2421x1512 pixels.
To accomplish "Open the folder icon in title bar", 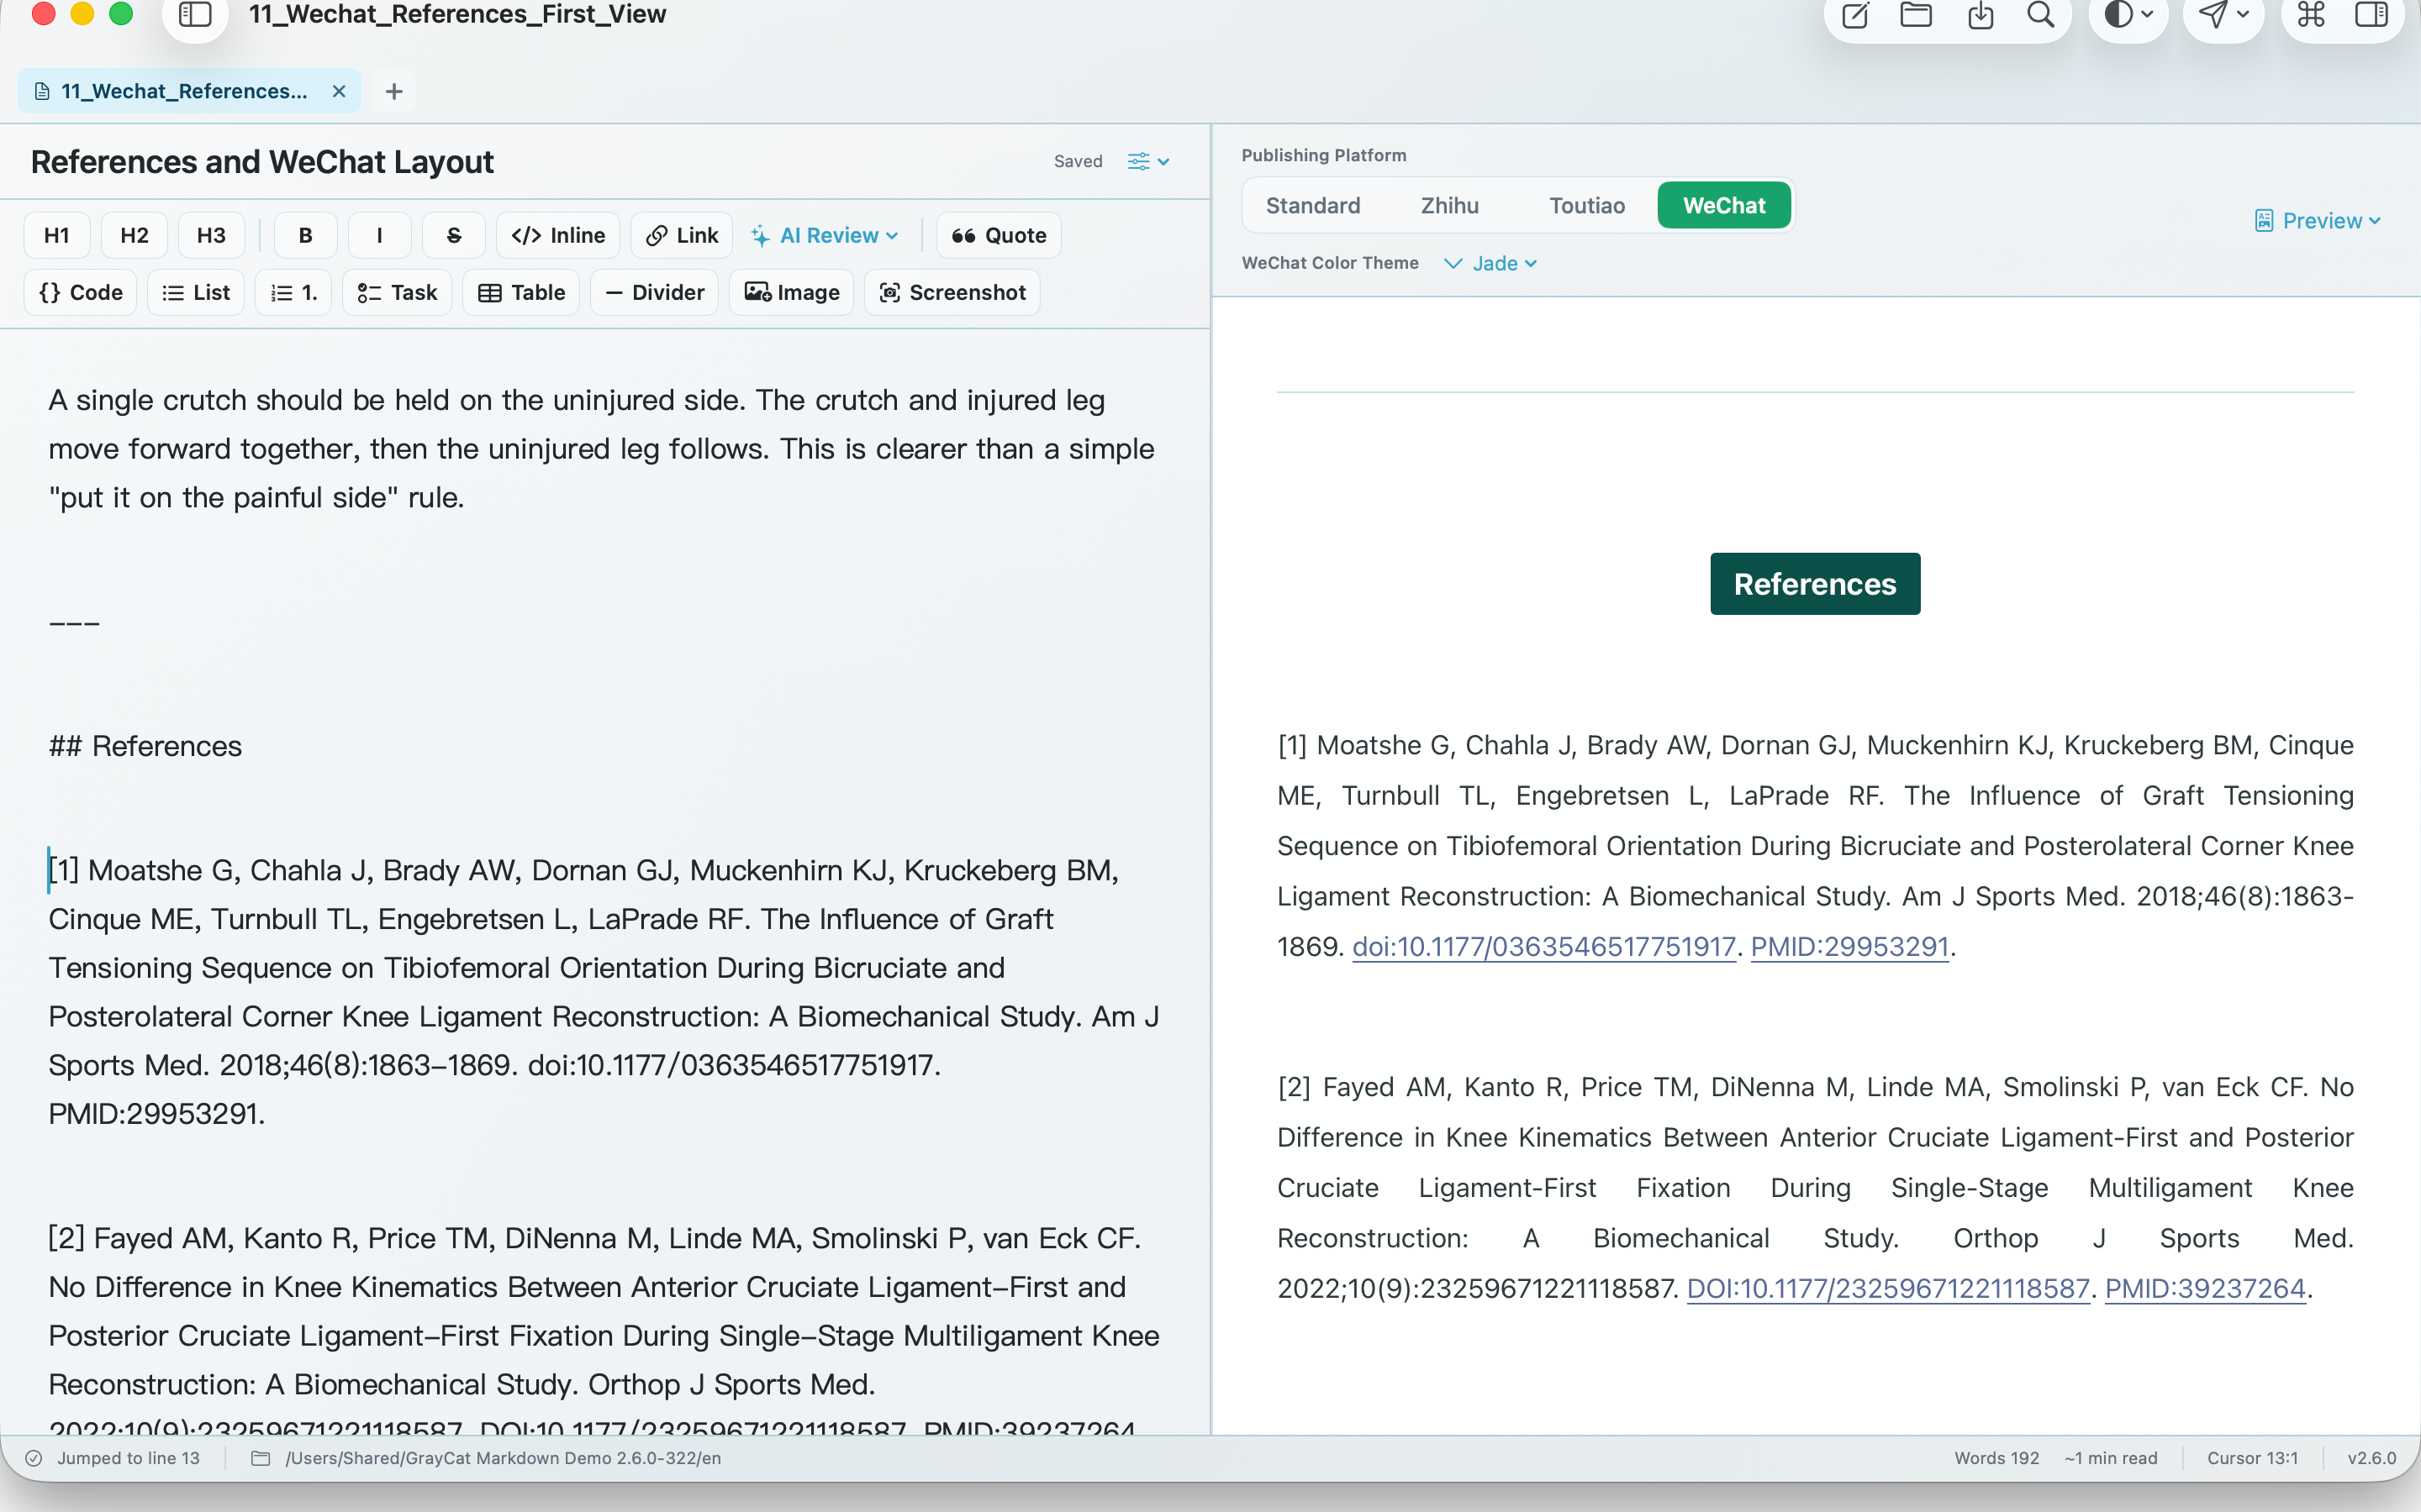I will (x=1916, y=15).
